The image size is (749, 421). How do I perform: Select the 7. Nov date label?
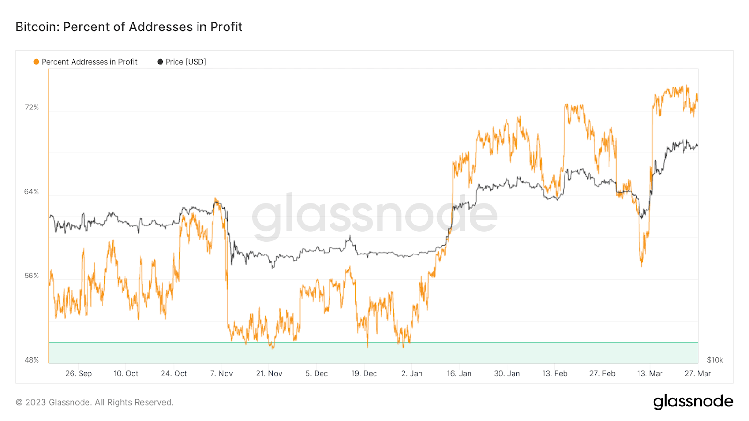click(221, 374)
